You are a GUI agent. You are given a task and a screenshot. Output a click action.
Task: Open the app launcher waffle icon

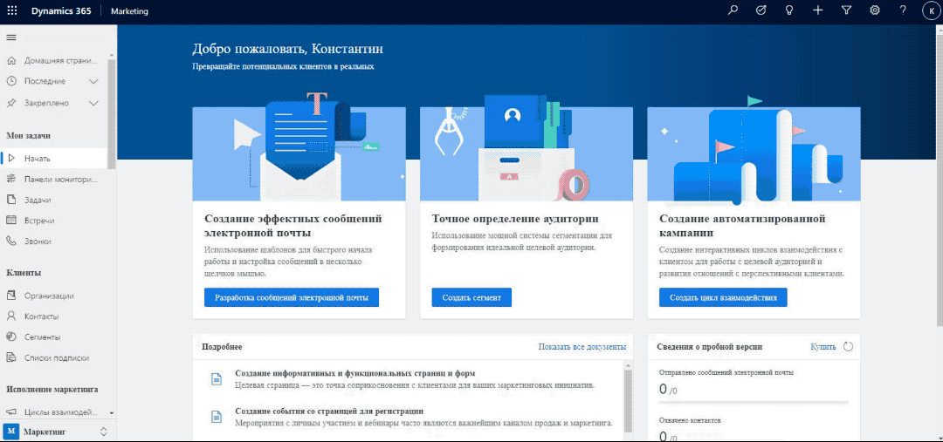[x=12, y=10]
